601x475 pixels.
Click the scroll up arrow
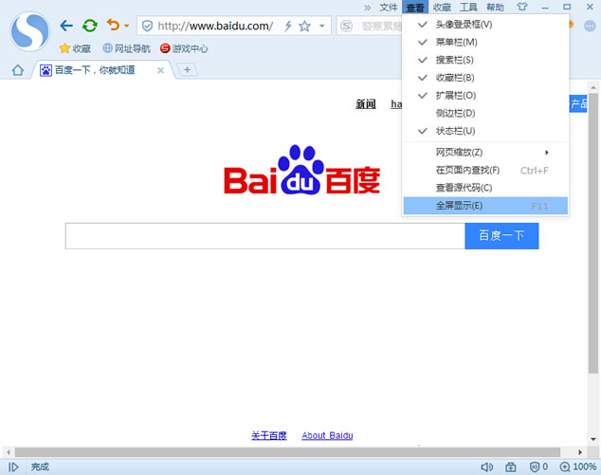[x=593, y=87]
